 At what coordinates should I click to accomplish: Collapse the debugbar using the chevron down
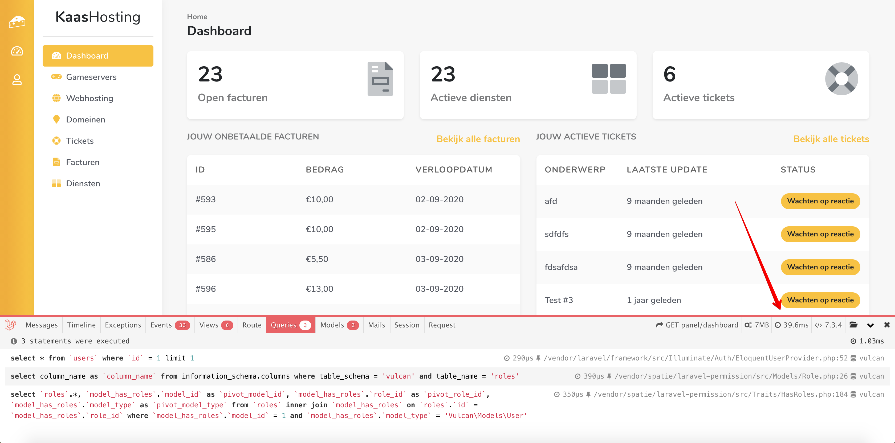coord(870,325)
